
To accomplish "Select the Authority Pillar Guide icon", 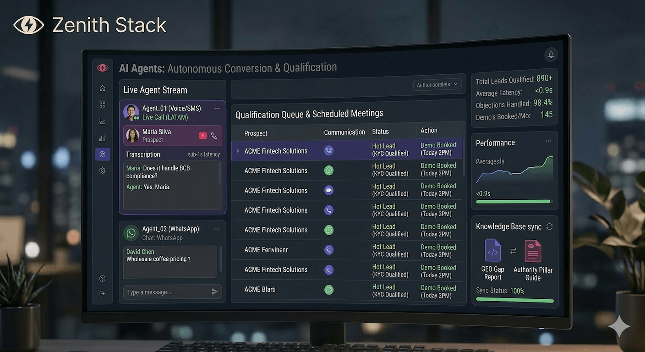I will coord(533,250).
